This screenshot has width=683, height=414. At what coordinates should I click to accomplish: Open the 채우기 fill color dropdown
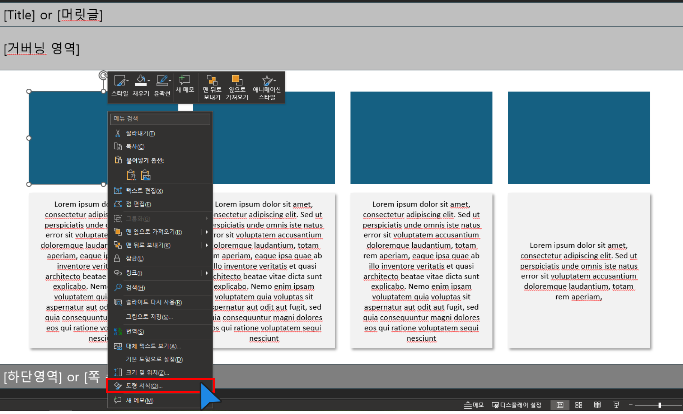[141, 86]
